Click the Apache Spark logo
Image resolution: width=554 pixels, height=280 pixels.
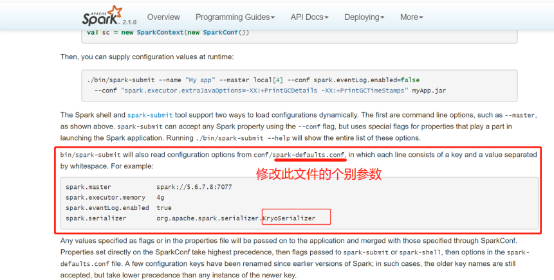click(x=102, y=16)
